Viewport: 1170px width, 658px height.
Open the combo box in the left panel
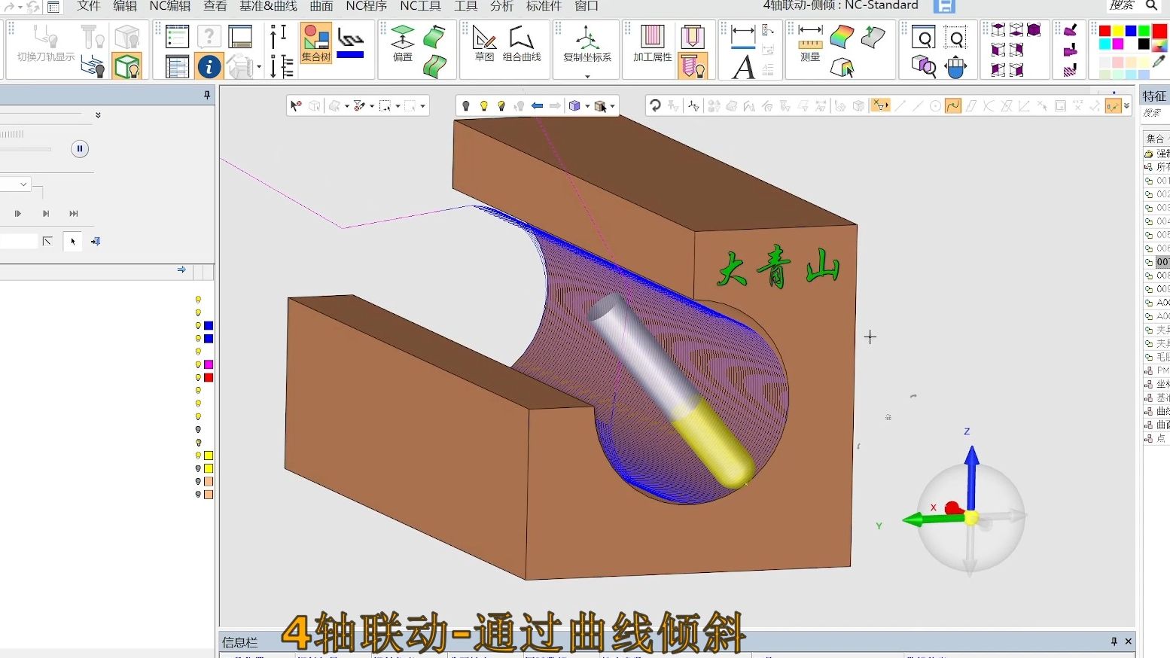15,184
